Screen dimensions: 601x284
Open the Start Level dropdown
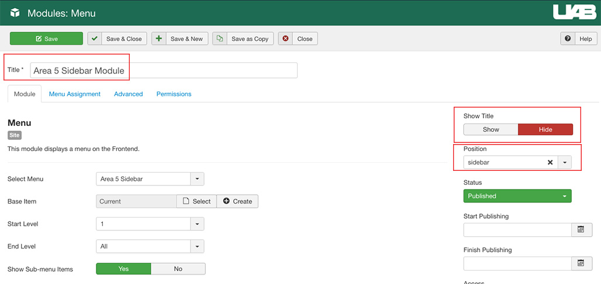(197, 224)
